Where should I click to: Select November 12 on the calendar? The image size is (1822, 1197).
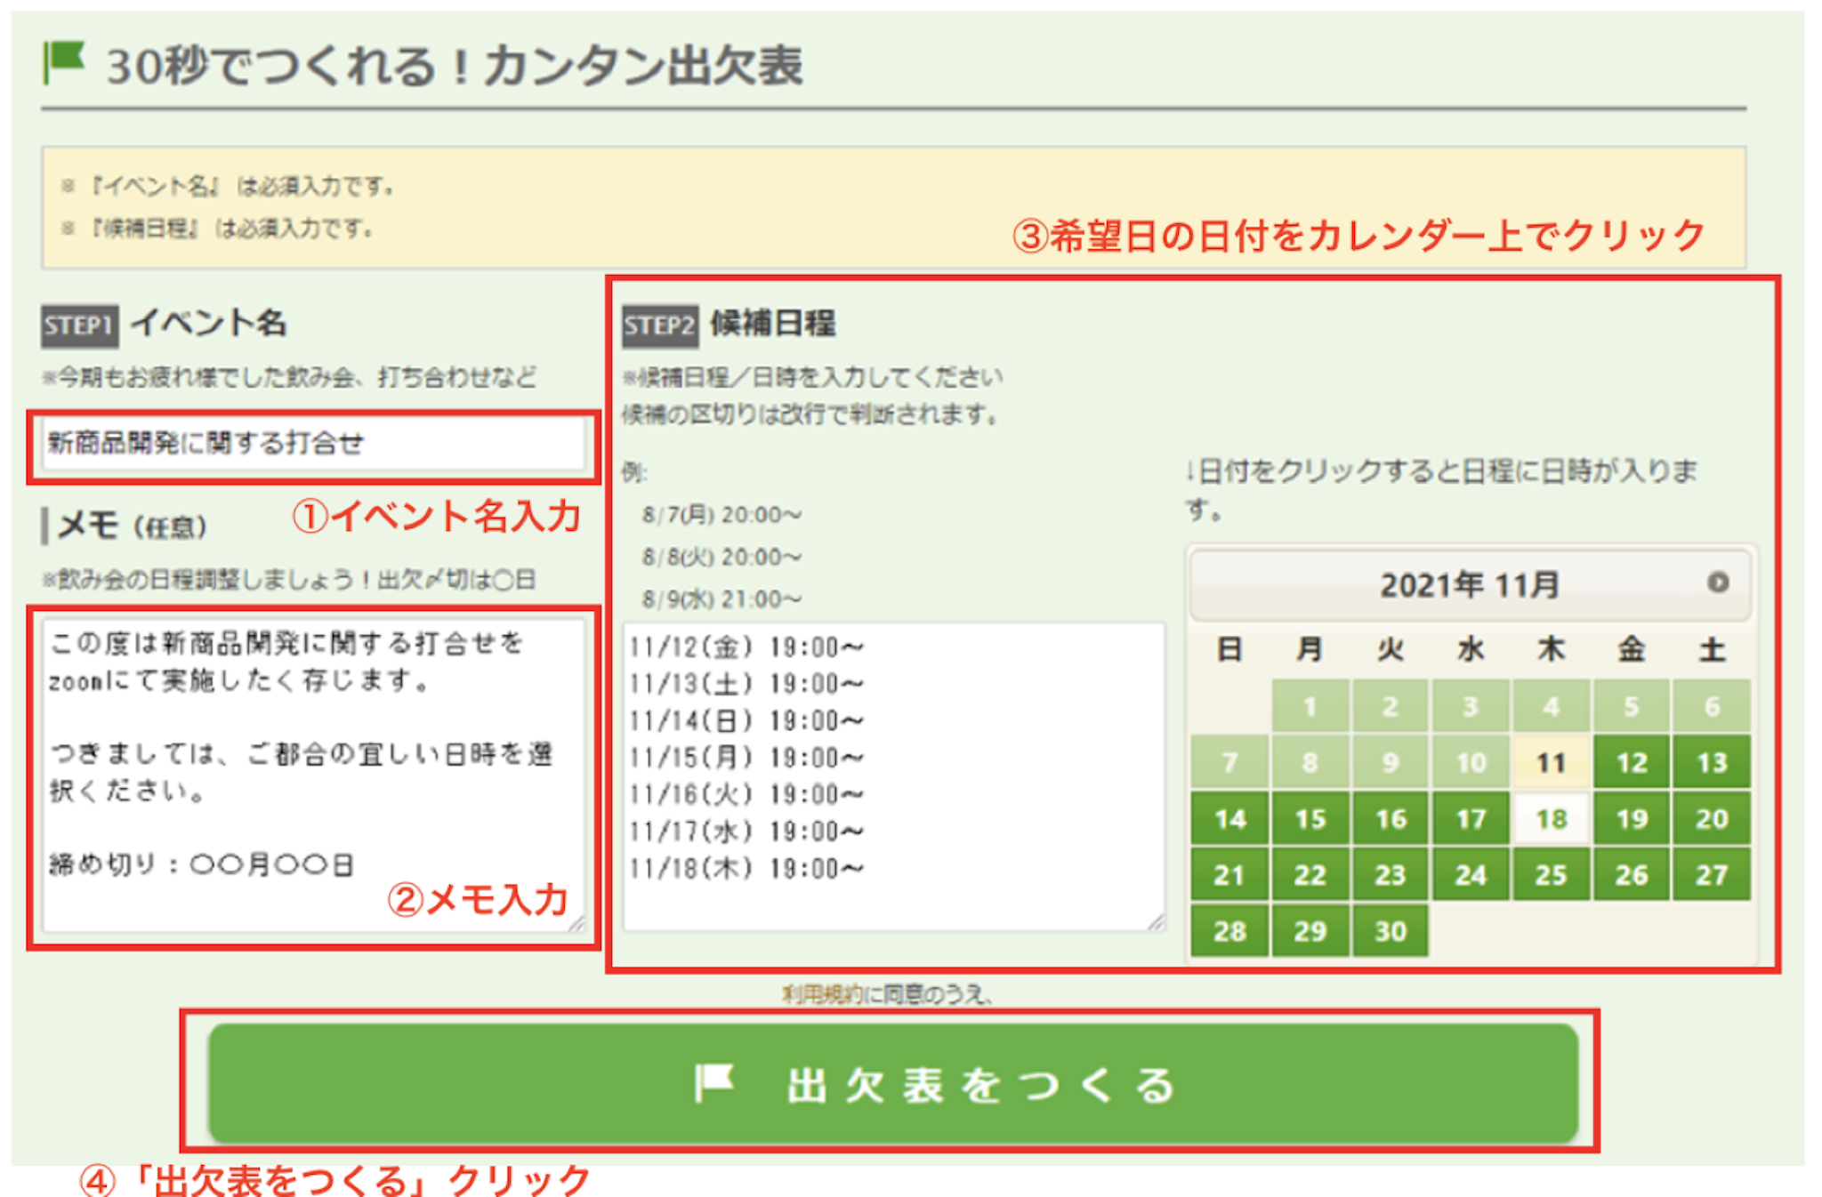coord(1631,762)
